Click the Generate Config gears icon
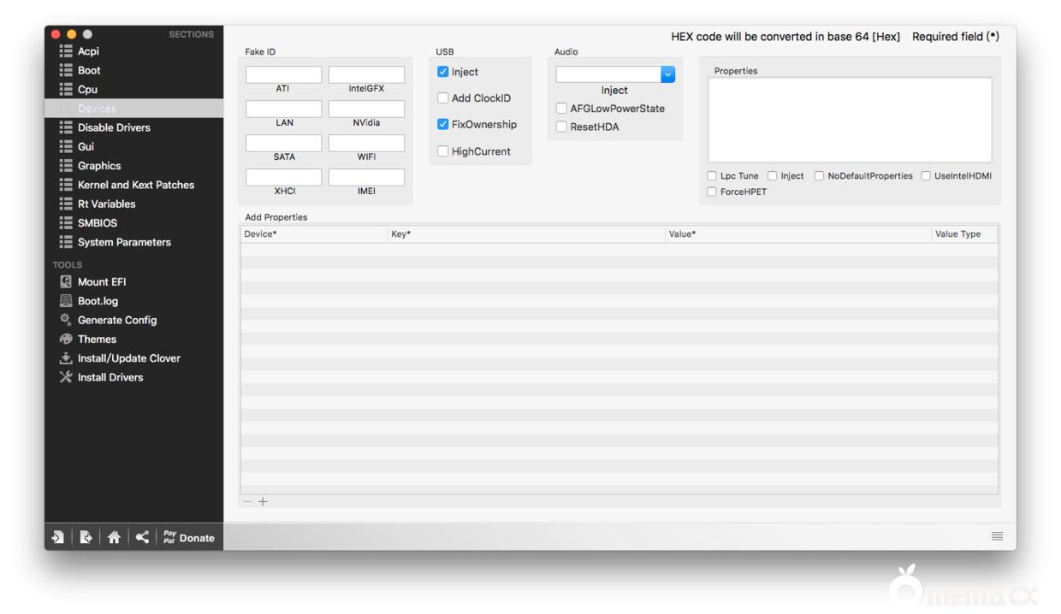This screenshot has height=614, width=1061. point(66,320)
